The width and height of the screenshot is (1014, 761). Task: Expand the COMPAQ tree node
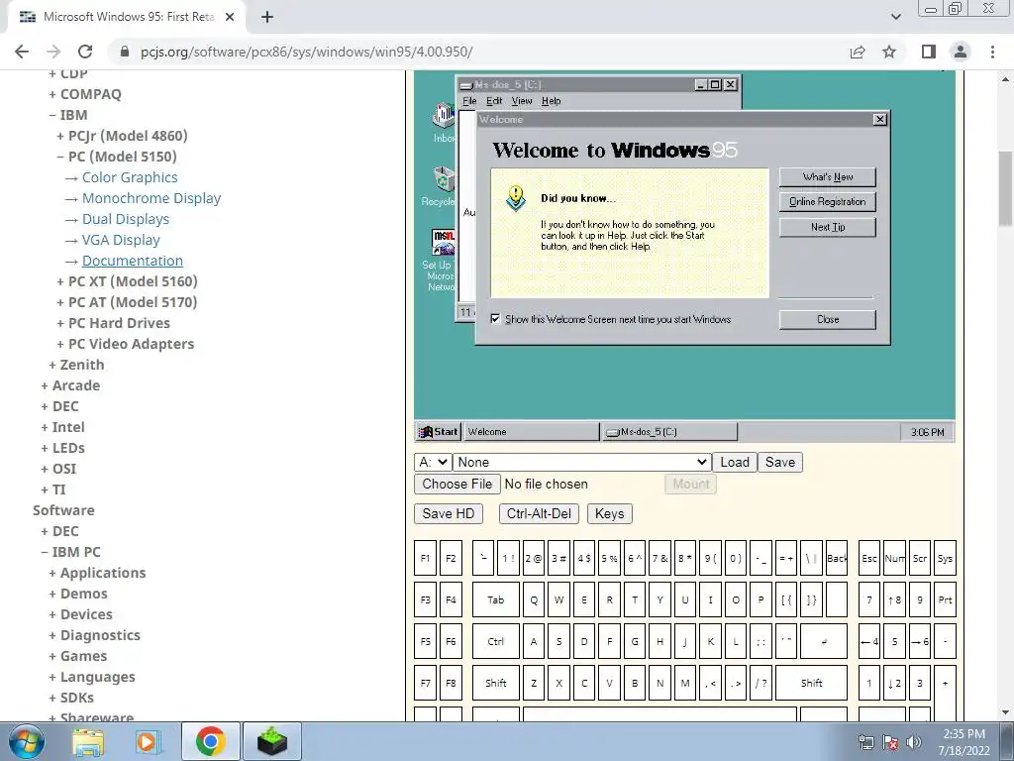(85, 94)
